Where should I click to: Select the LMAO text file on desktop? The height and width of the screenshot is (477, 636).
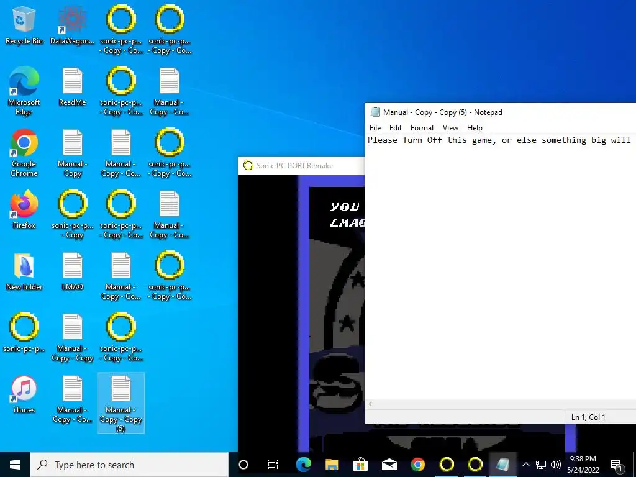(x=72, y=271)
